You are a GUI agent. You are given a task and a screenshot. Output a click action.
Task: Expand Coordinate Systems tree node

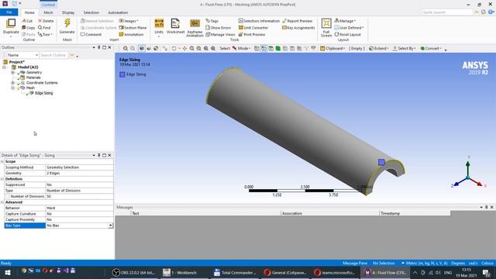point(12,83)
